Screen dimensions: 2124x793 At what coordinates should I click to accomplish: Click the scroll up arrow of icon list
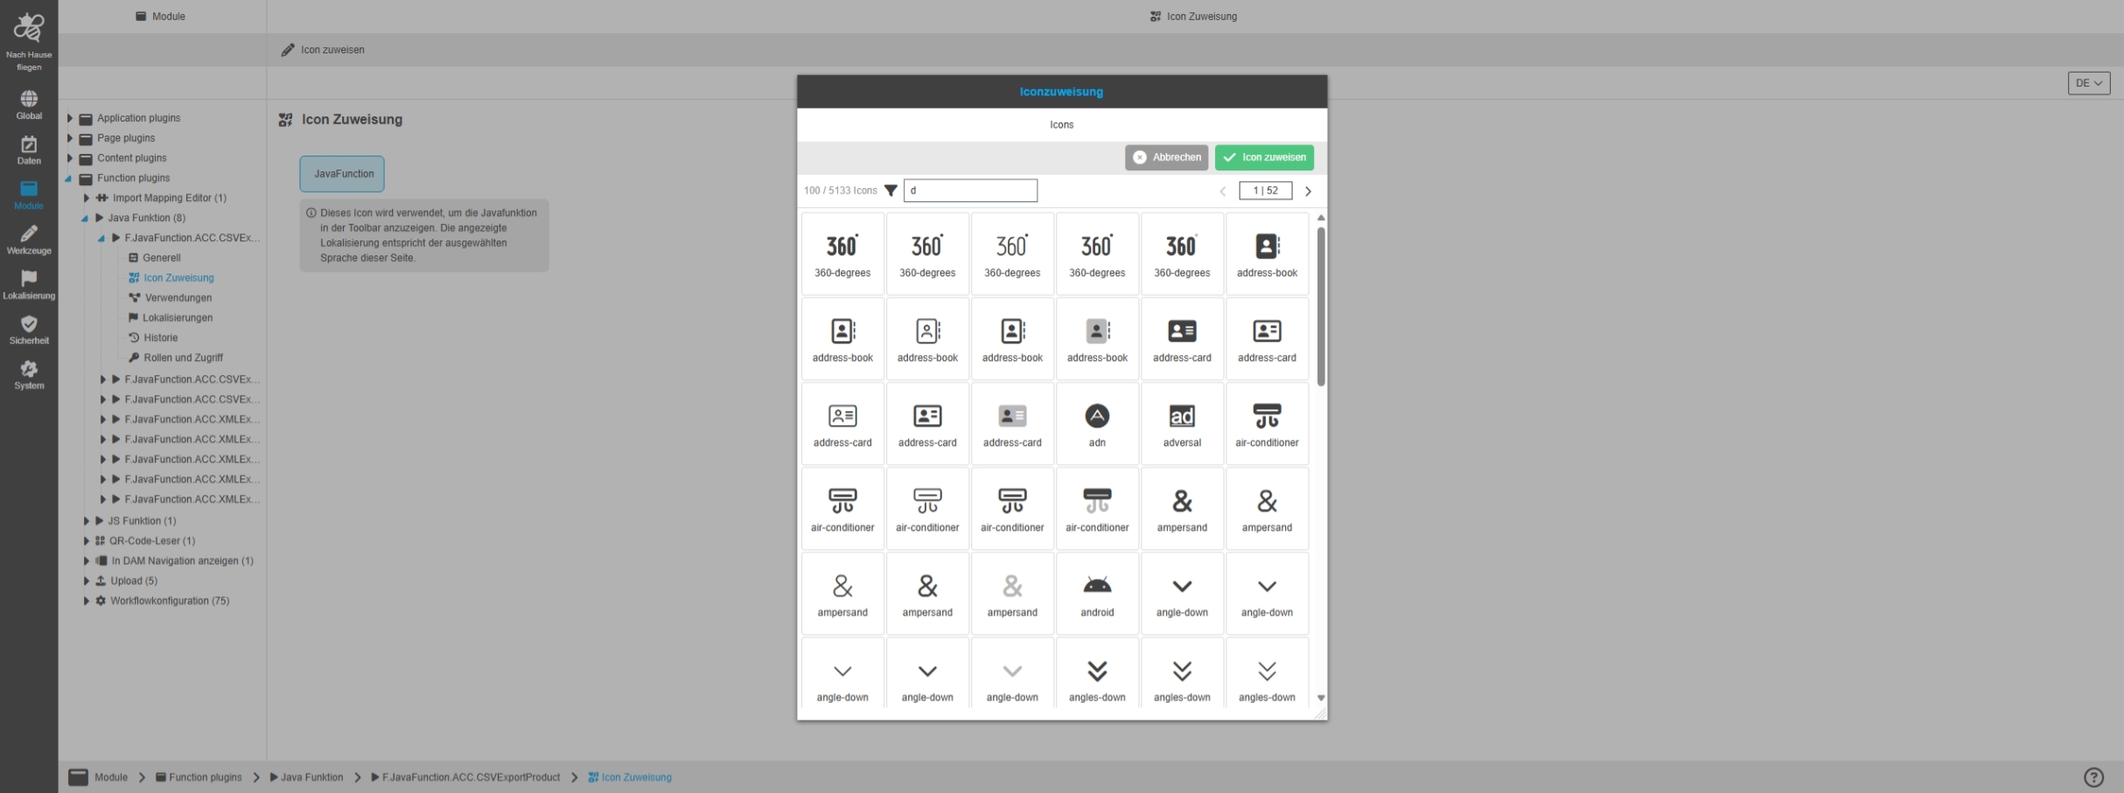click(x=1321, y=218)
